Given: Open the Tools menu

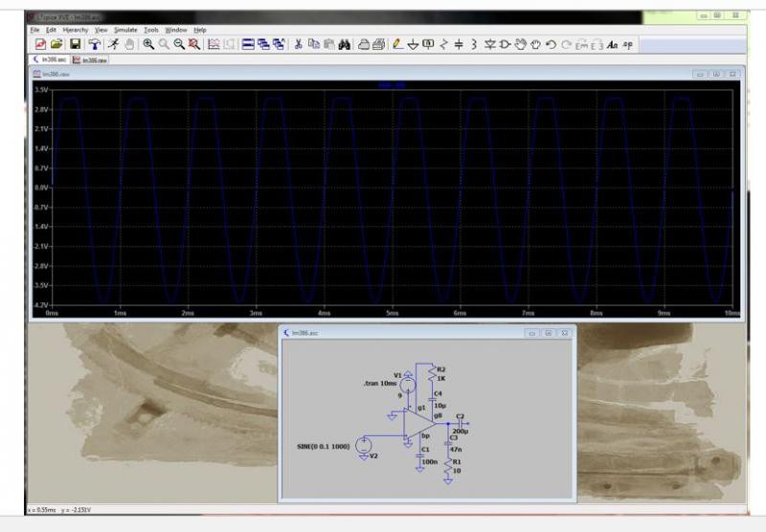Looking at the screenshot, I should tap(151, 30).
